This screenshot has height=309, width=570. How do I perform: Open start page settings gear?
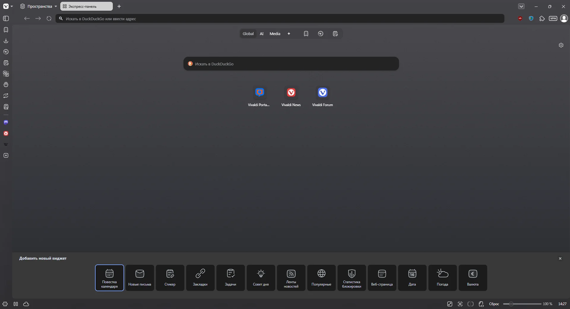tap(561, 45)
